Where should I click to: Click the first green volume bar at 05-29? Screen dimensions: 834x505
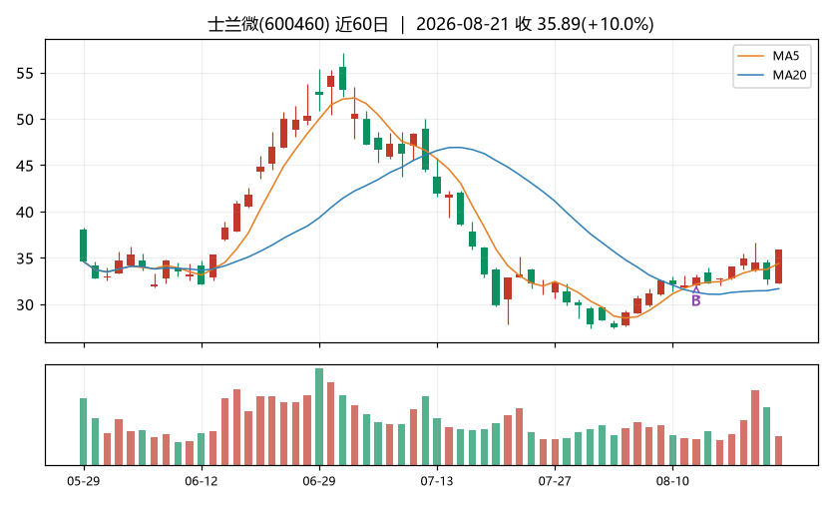coord(84,431)
